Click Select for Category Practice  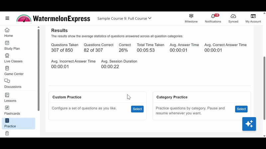click(241, 109)
